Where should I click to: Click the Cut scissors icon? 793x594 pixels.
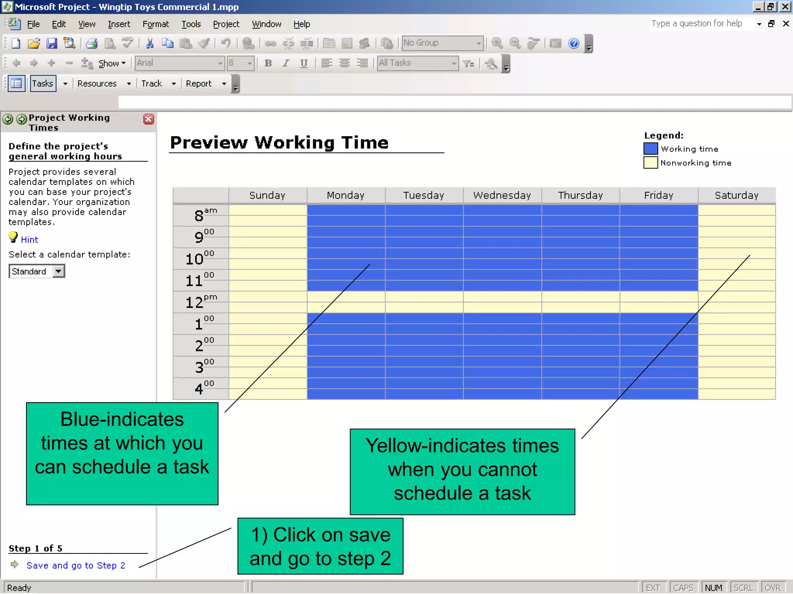(149, 43)
